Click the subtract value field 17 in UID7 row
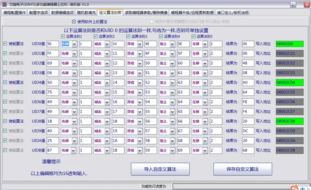 click(118, 112)
